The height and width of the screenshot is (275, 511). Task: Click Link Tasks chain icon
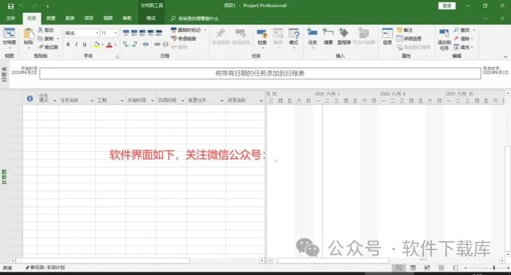pos(157,44)
